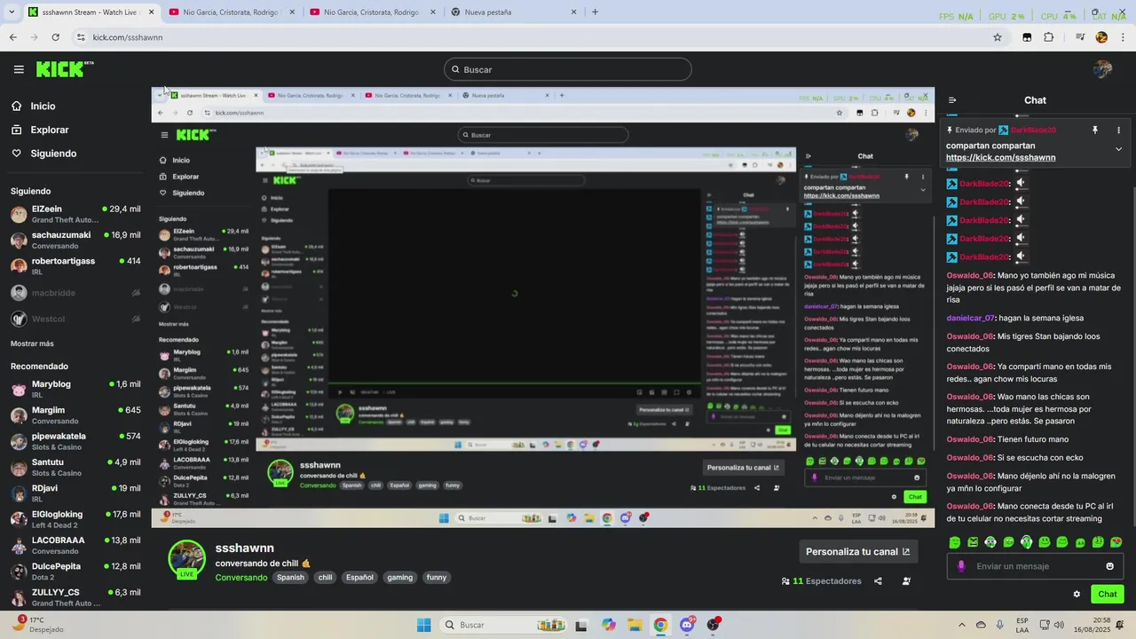The image size is (1136, 639).
Task: Open the Windows Start button
Action: pyautogui.click(x=424, y=625)
